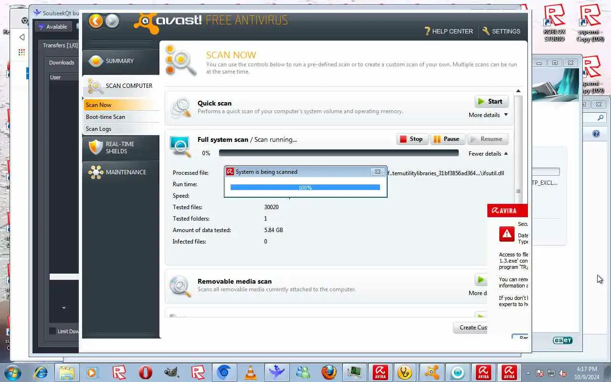
Task: Open Boot-time Scan
Action: pyautogui.click(x=121, y=117)
